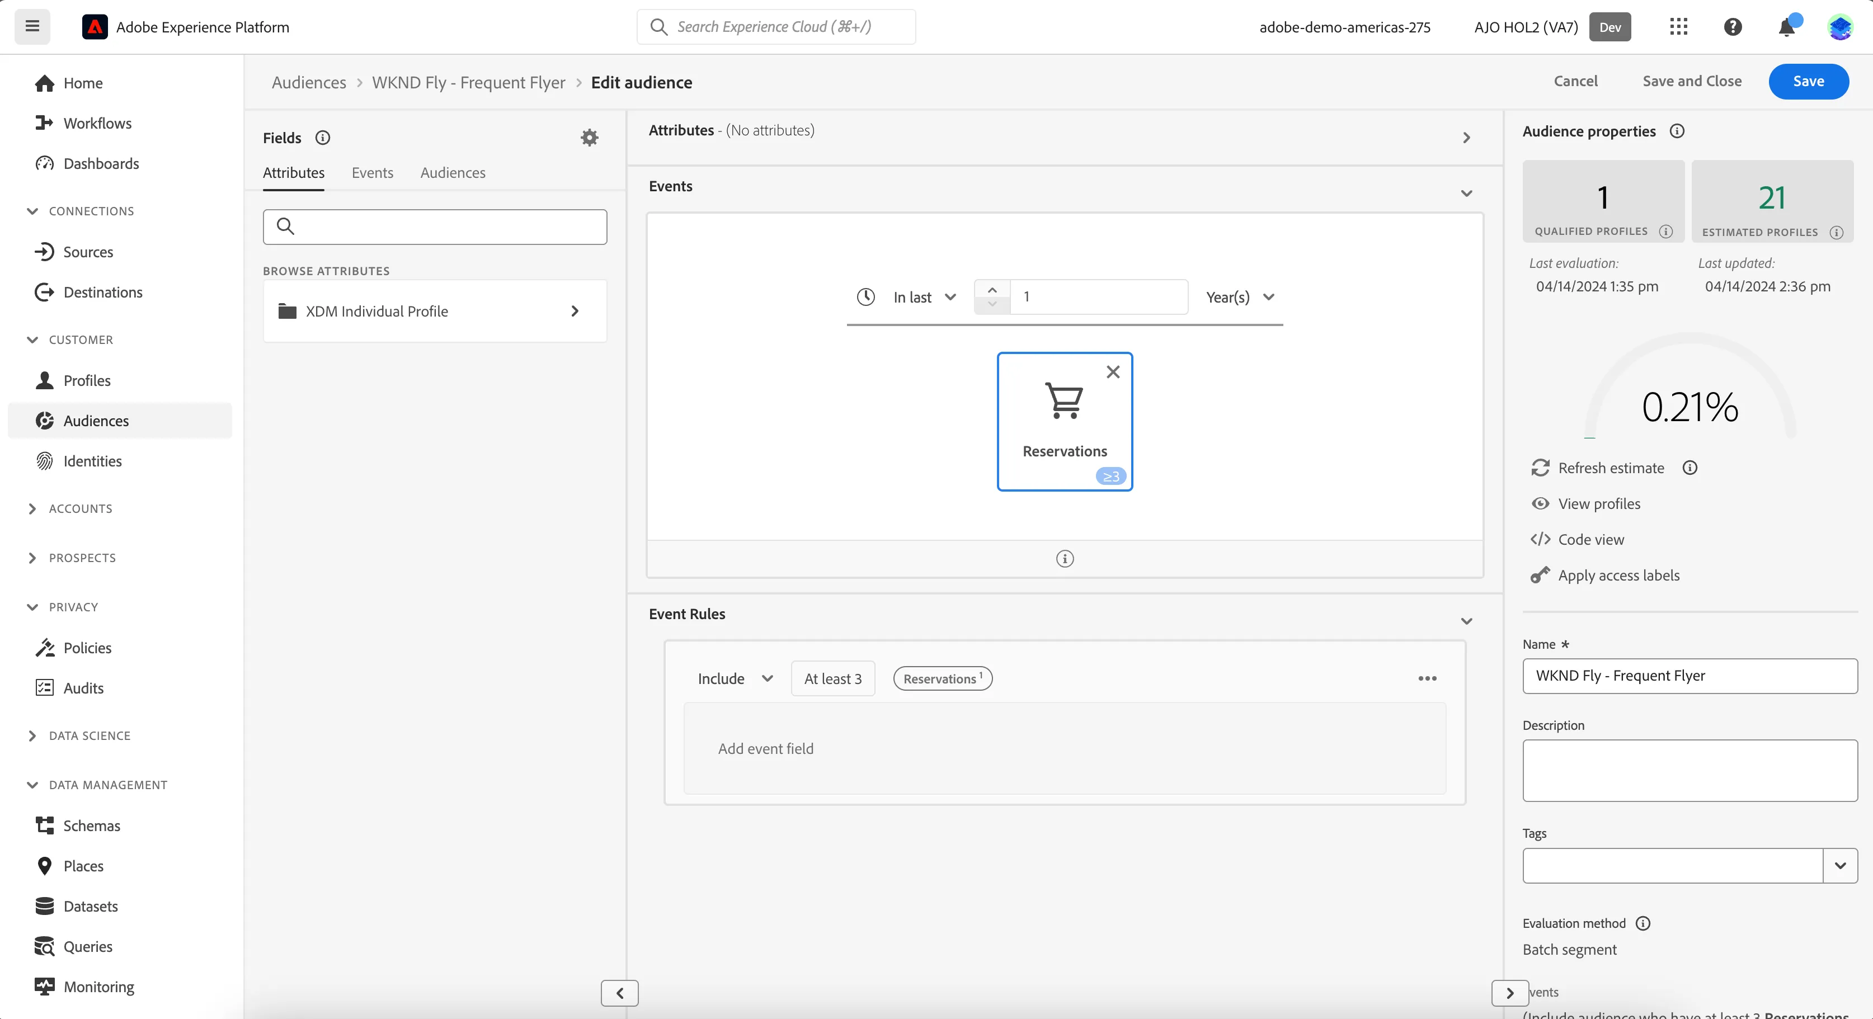Click the Save and Close button
Viewport: 1873px width, 1019px height.
coord(1692,82)
